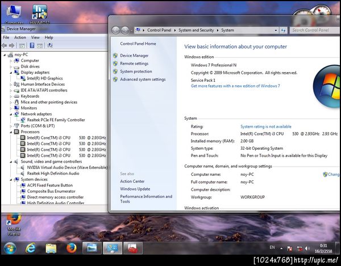Open the address bar history dropdown

(276, 31)
